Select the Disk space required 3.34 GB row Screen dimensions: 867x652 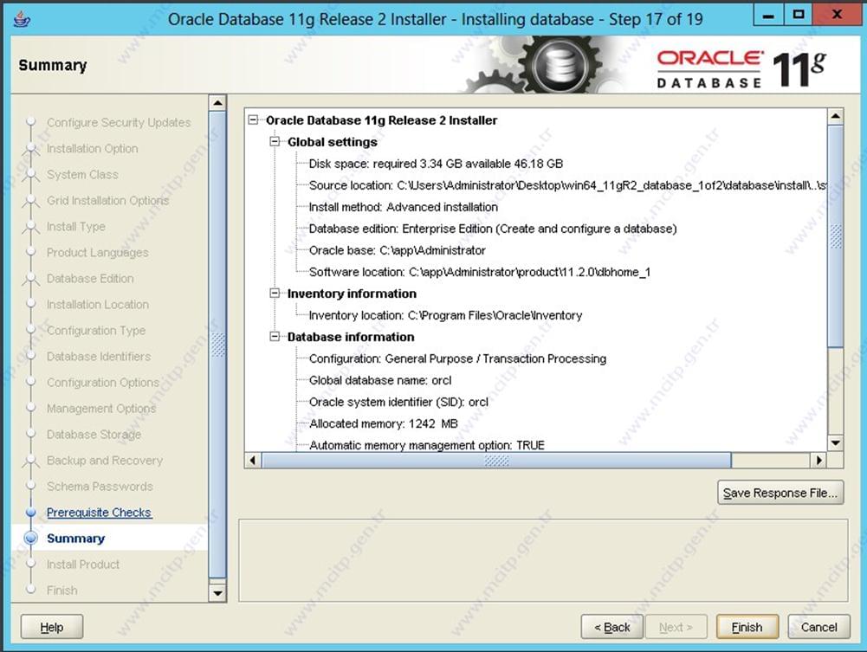(436, 164)
